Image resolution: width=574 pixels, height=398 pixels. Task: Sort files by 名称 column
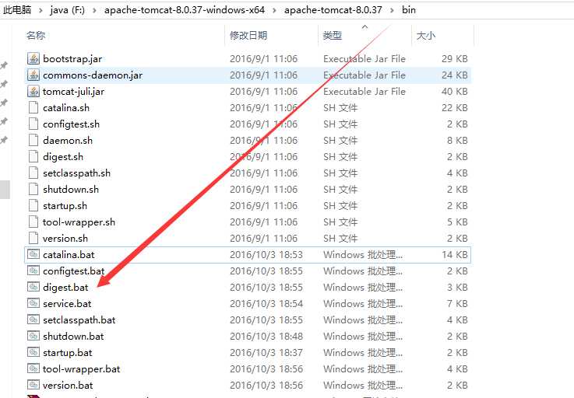(36, 36)
